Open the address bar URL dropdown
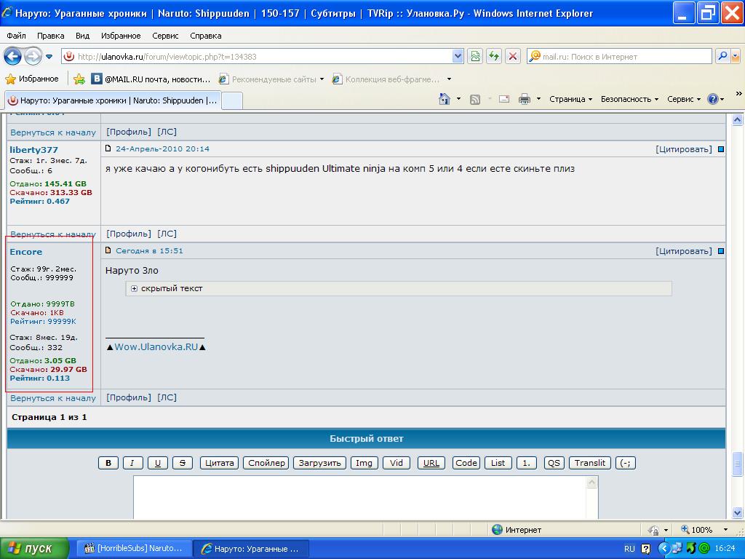 pos(458,56)
